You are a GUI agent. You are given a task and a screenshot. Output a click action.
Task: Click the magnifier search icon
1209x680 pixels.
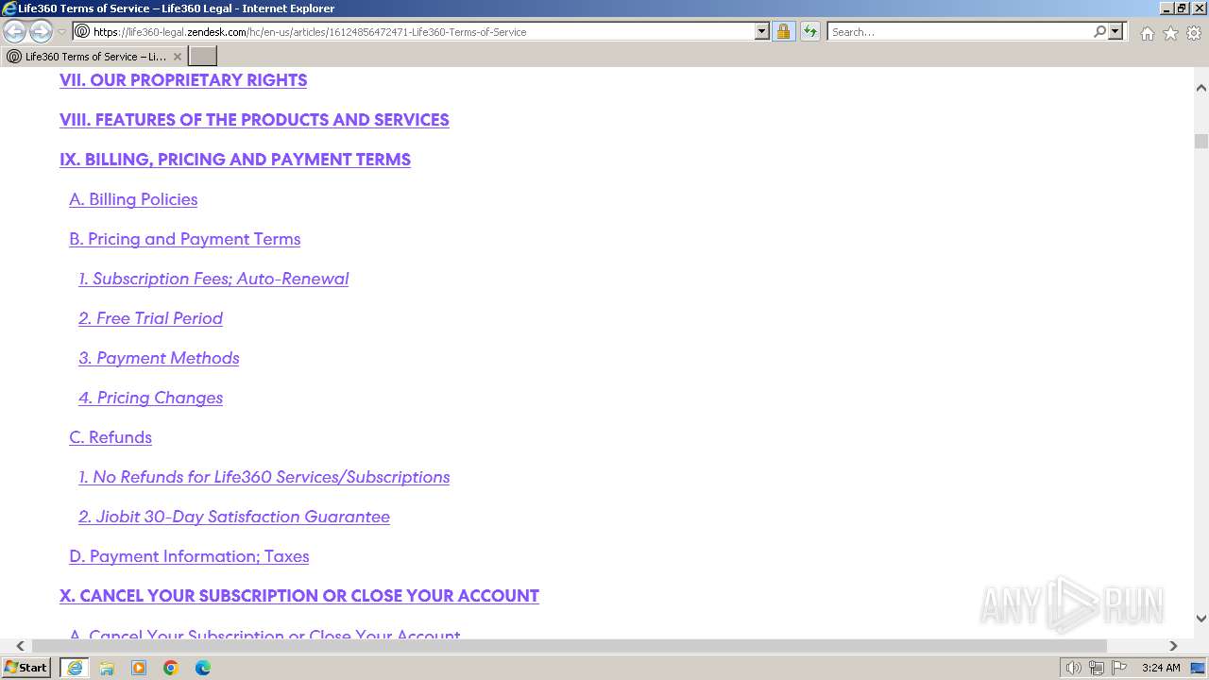[1099, 31]
